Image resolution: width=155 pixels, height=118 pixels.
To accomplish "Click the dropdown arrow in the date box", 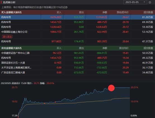I will (x=144, y=2).
